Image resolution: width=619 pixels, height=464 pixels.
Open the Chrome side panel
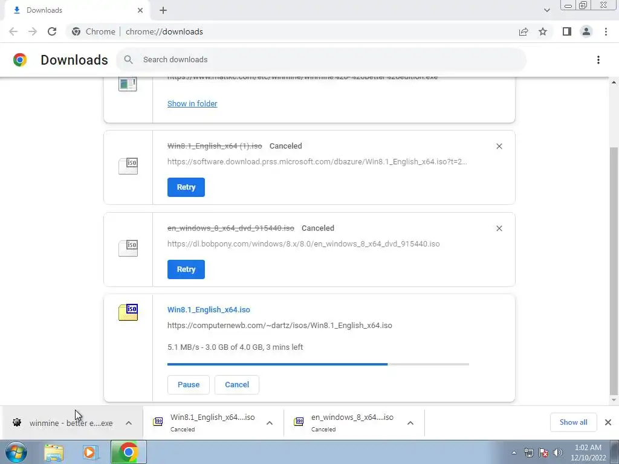[567, 31]
